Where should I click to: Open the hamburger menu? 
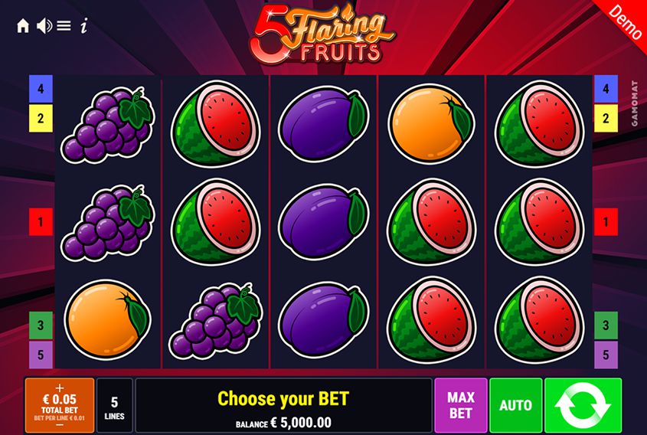tap(64, 26)
